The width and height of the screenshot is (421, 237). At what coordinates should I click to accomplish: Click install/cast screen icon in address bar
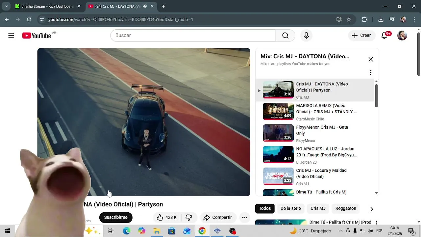(339, 19)
